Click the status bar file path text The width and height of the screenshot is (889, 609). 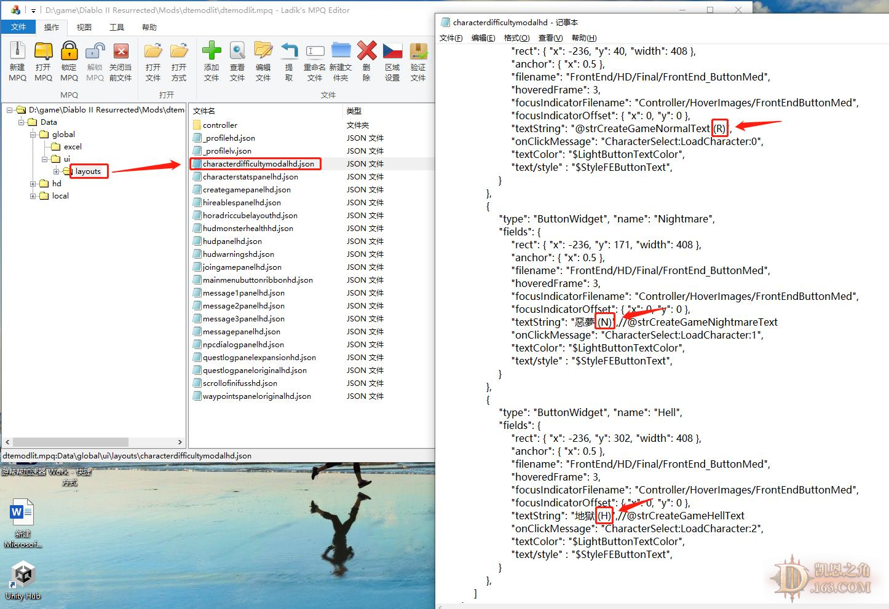point(127,456)
